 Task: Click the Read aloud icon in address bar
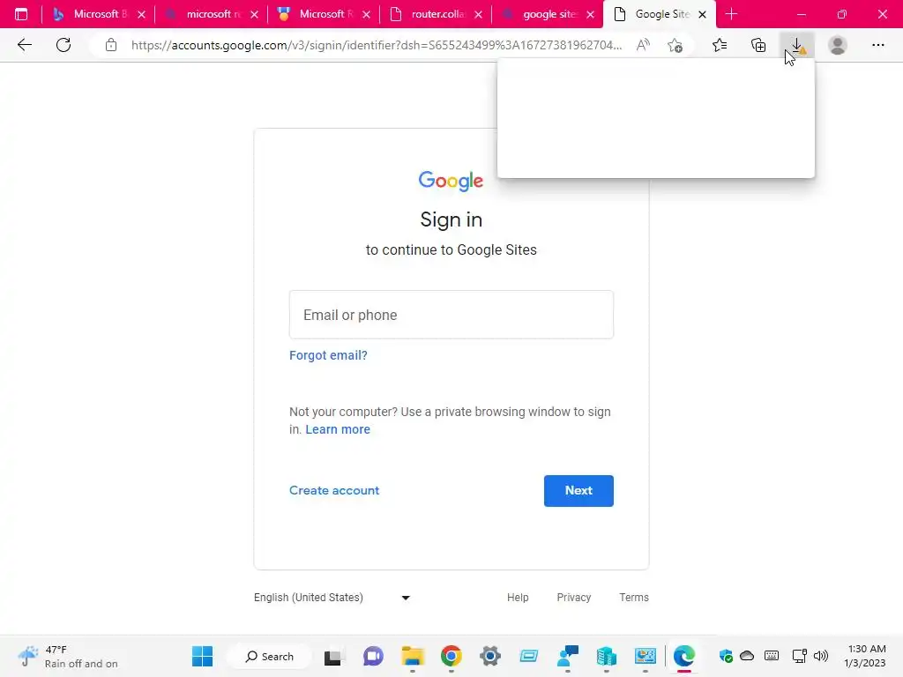tap(643, 45)
